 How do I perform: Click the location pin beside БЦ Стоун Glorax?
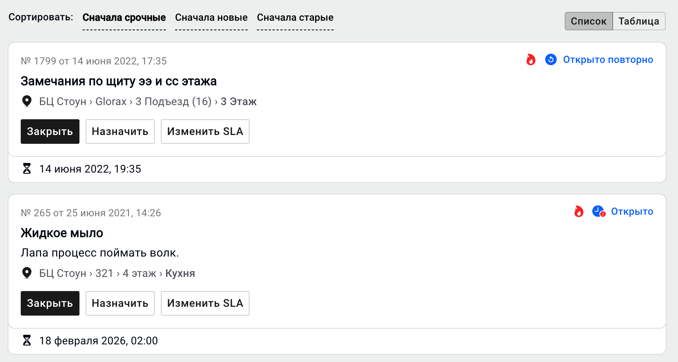[x=27, y=101]
